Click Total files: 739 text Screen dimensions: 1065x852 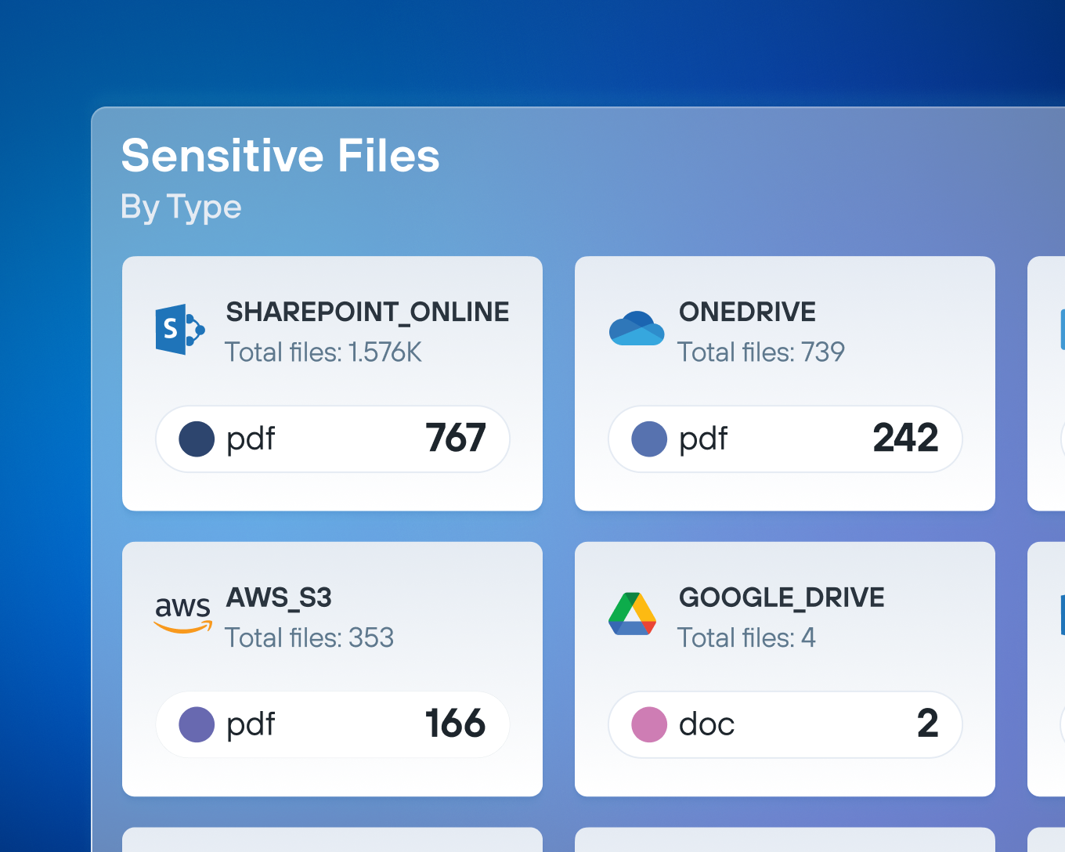click(761, 352)
